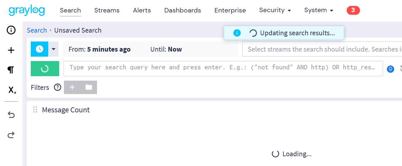This screenshot has height=166, width=402.
Task: Open the parameters X₂ sidebar icon
Action: point(12,90)
